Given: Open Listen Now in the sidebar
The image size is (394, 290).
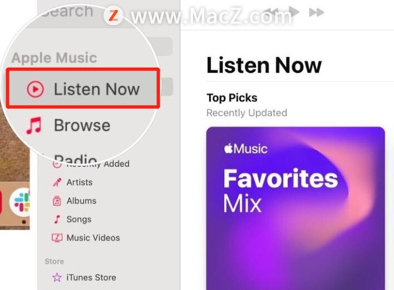Looking at the screenshot, I should point(83,88).
